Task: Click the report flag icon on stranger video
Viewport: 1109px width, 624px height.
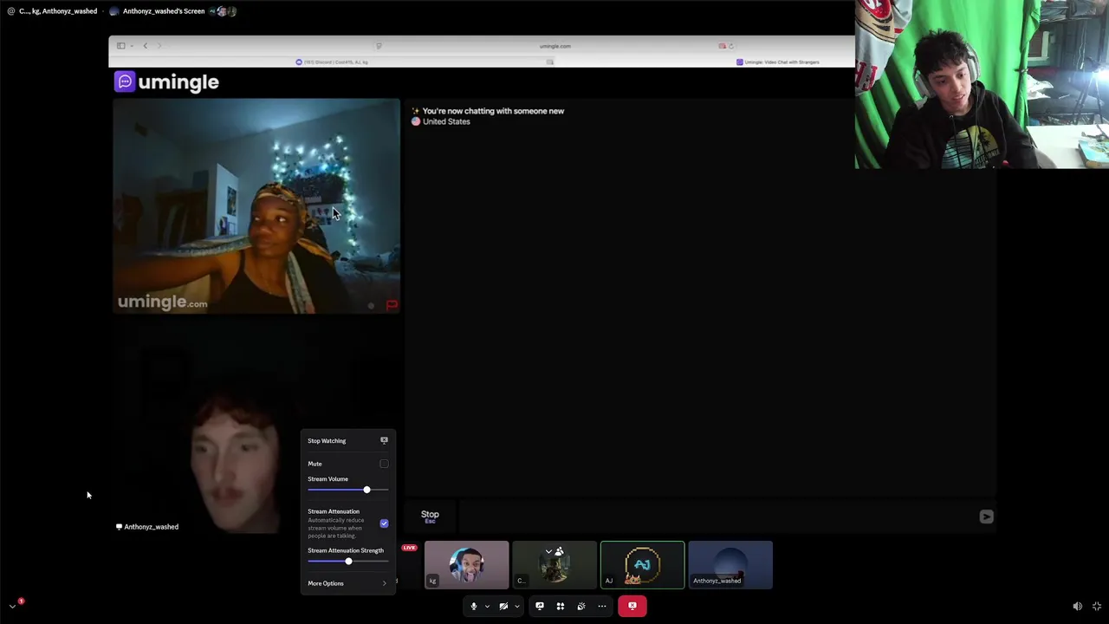Action: [392, 305]
